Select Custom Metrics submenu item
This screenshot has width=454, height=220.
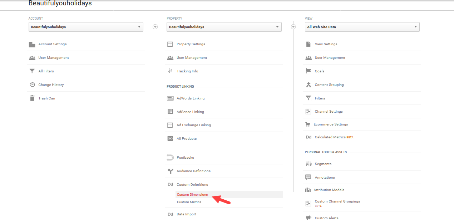189,202
